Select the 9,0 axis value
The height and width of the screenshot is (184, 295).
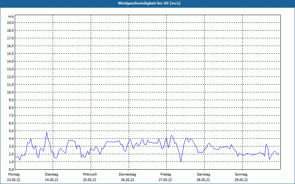pyautogui.click(x=11, y=100)
